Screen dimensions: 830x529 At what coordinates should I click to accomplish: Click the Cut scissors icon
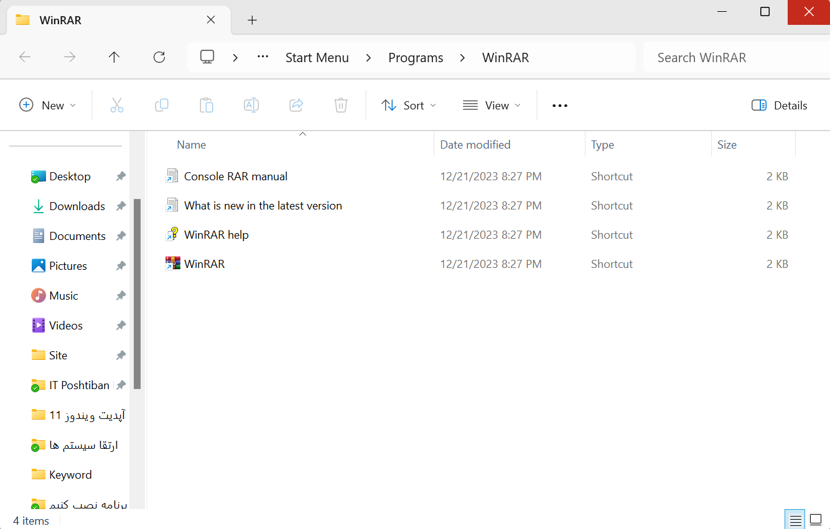[117, 106]
